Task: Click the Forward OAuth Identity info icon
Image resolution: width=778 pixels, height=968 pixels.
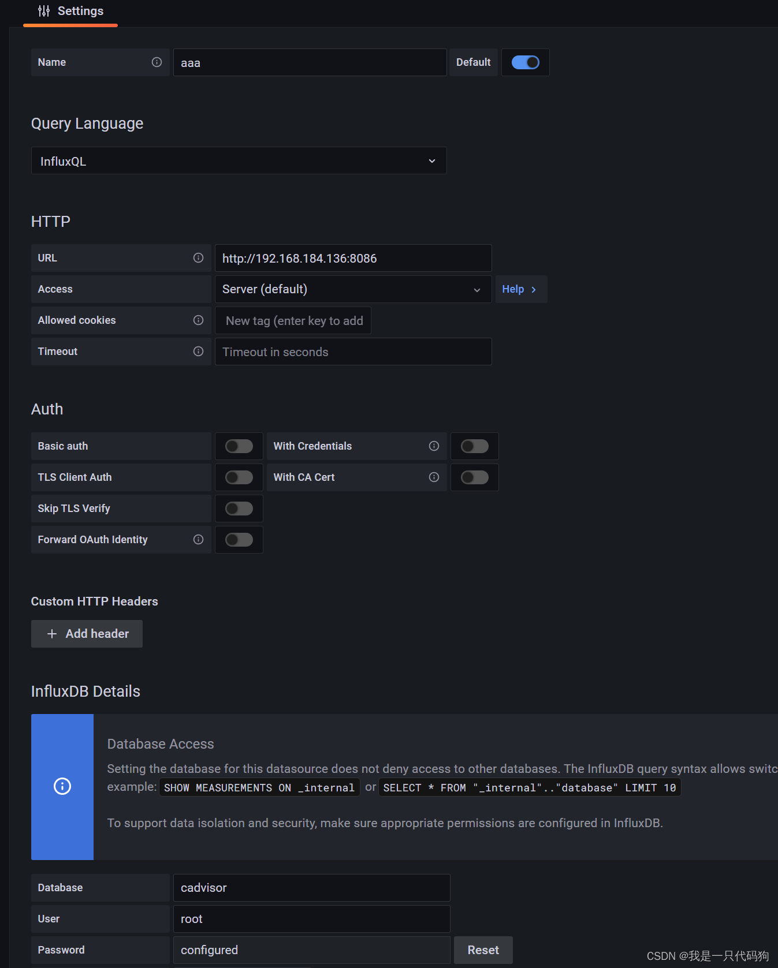Action: click(x=198, y=540)
